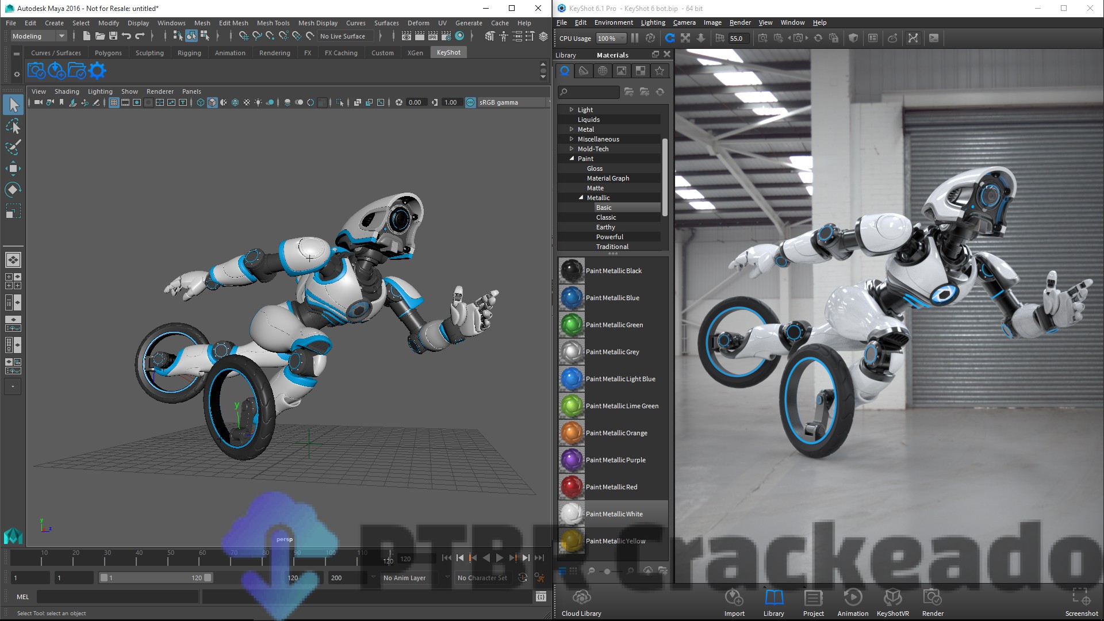Open KeyShot Animation panel

click(x=853, y=603)
